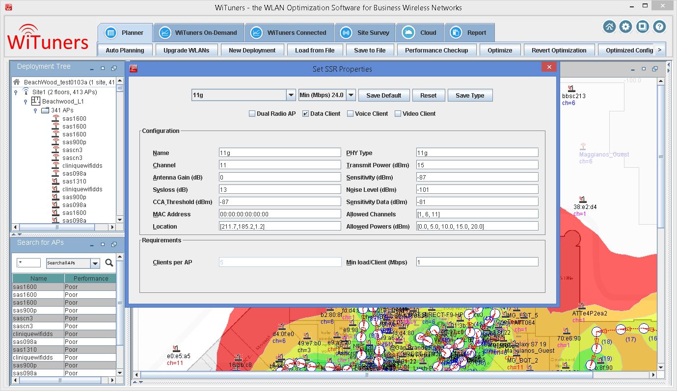The image size is (677, 391).
Task: Minimize the Search for APs panel
Action: point(92,245)
